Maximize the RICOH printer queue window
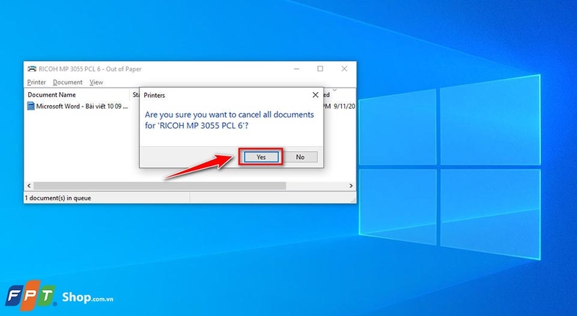 tap(320, 68)
